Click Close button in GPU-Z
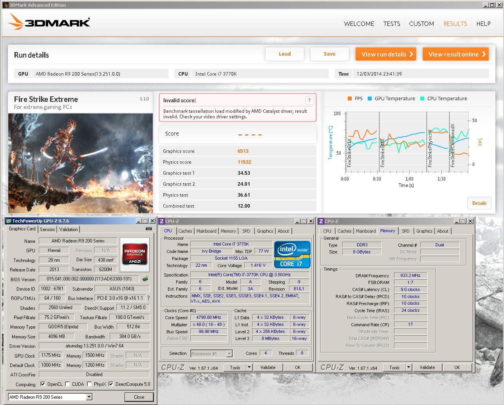 pyautogui.click(x=139, y=397)
